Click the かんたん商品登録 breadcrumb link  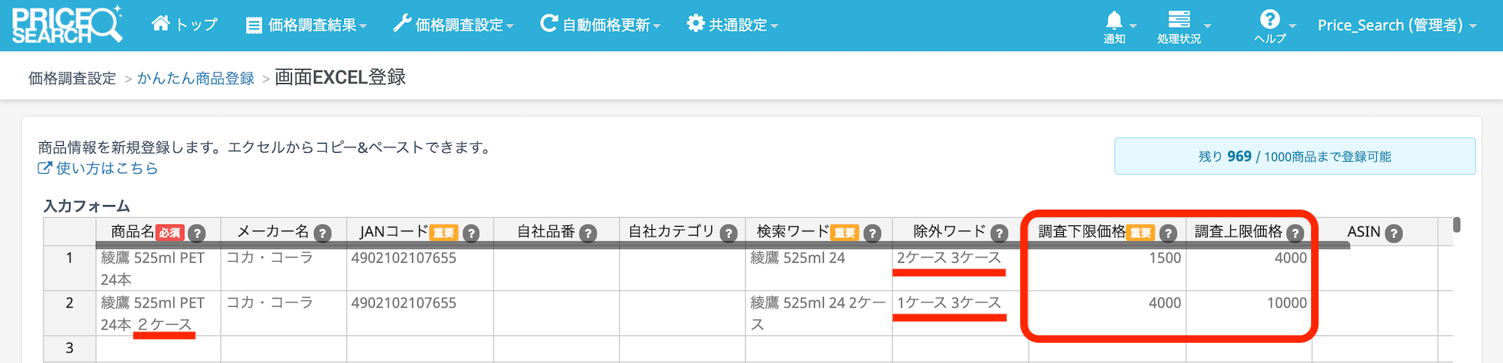tap(196, 79)
